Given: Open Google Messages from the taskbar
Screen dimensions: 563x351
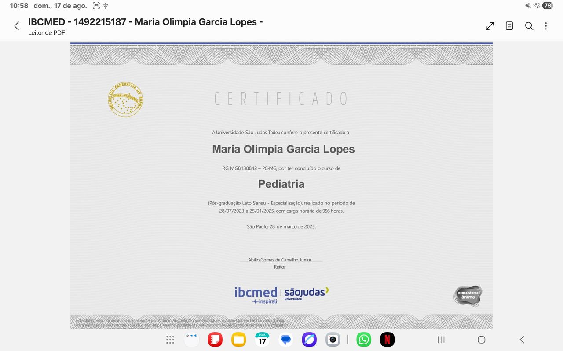Looking at the screenshot, I should 285,339.
